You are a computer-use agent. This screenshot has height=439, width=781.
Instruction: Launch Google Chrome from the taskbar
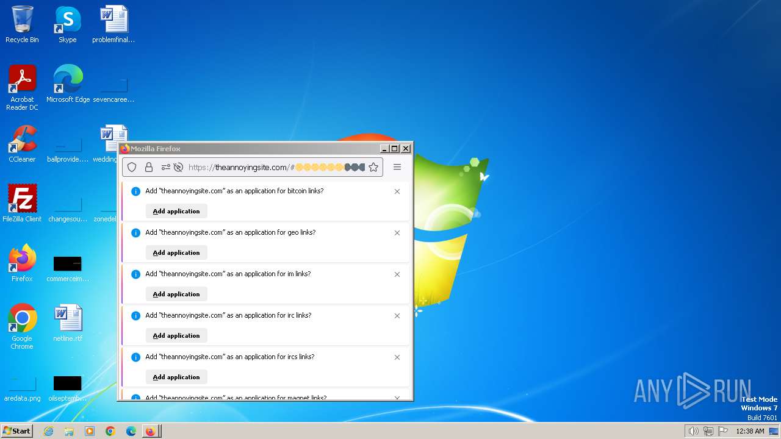tap(110, 431)
